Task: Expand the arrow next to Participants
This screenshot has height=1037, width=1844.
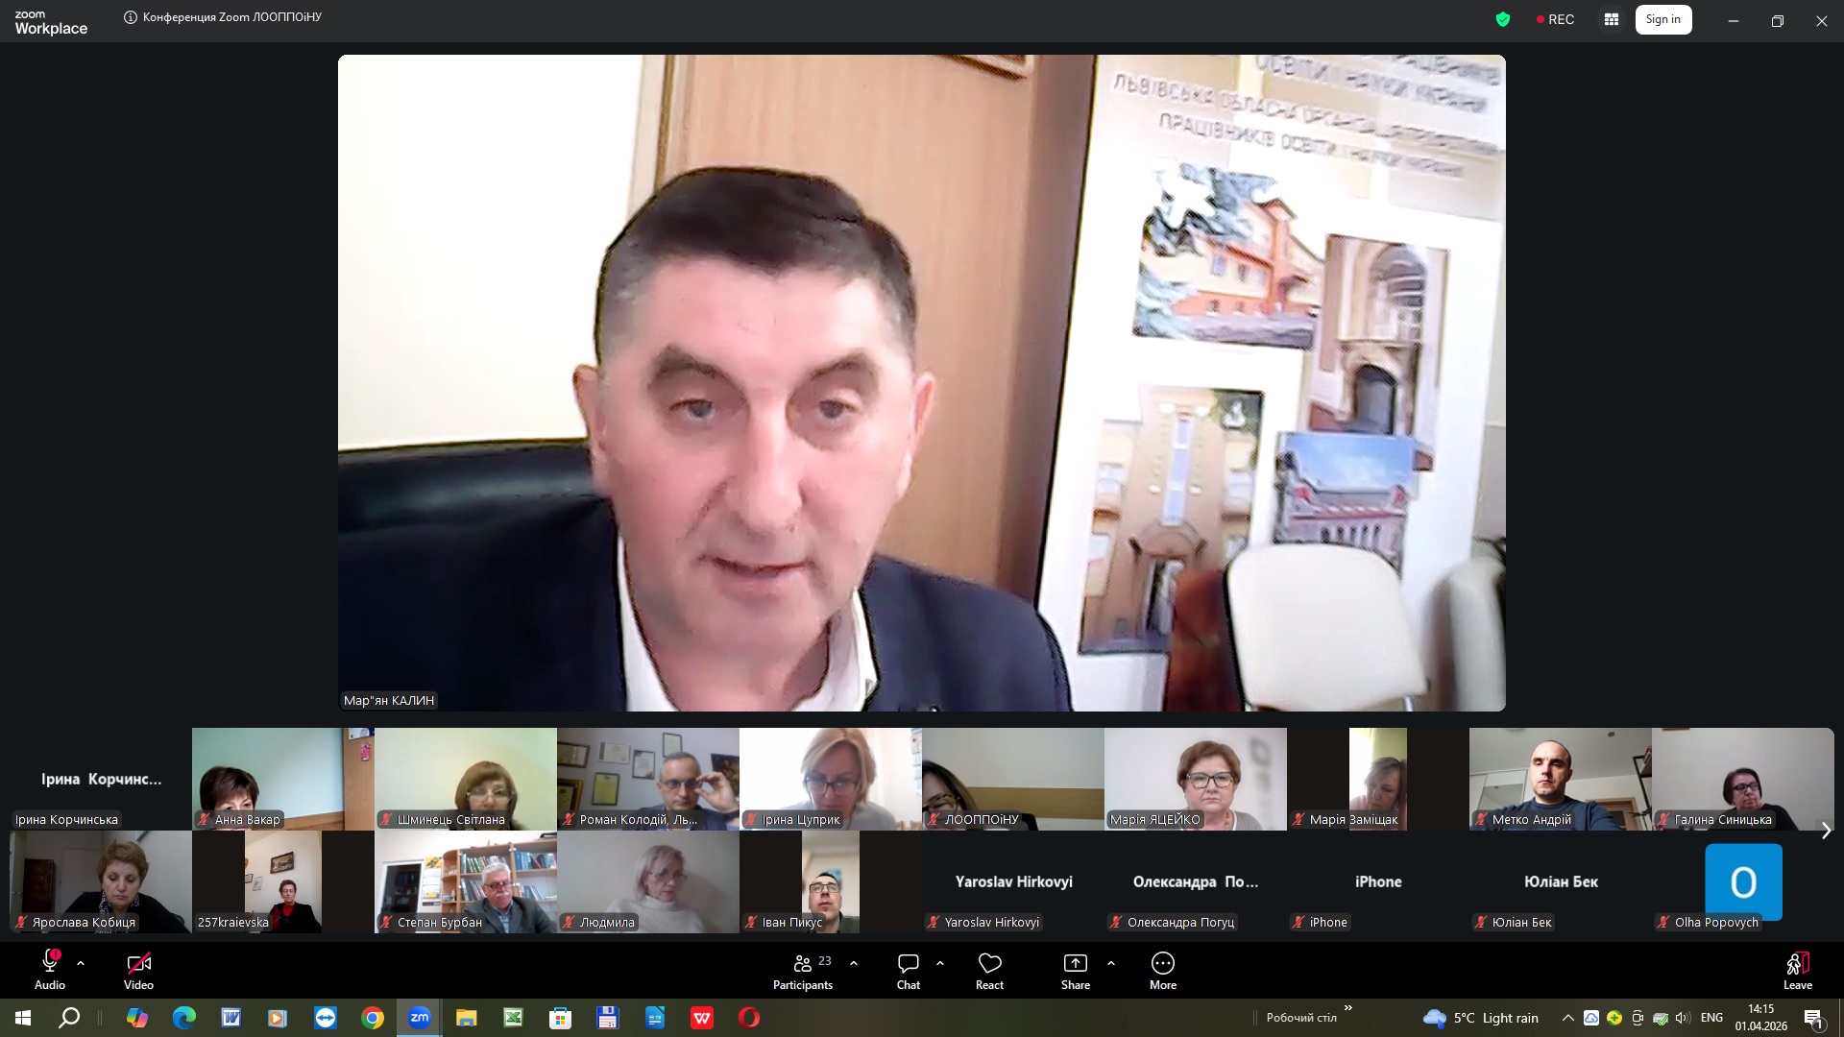Action: (854, 962)
